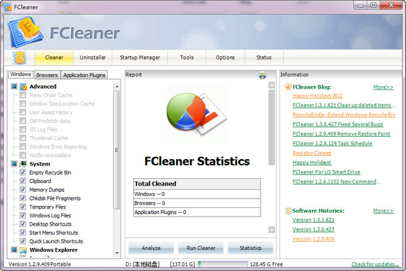Open More link beside Software Histories

(383, 211)
